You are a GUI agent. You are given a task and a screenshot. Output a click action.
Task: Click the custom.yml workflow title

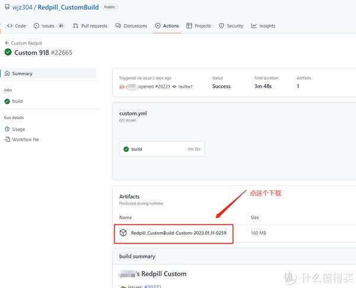click(x=133, y=113)
